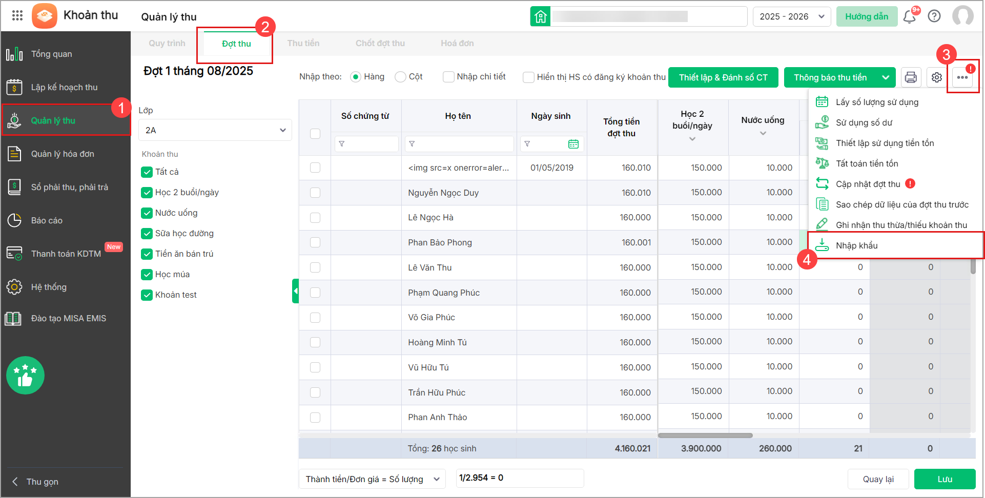
Task: Open calendar picker in Ngày sinh filter
Action: click(x=573, y=144)
